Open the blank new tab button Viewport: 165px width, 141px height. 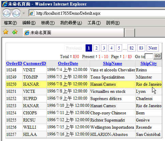tap(130, 33)
